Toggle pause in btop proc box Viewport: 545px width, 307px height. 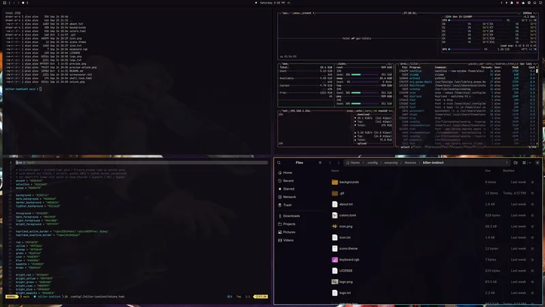[473, 64]
